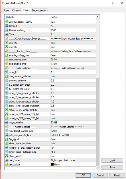The height and width of the screenshot is (179, 126).
Task: Click the boolean icon beside use_AC
Action: click(7, 47)
